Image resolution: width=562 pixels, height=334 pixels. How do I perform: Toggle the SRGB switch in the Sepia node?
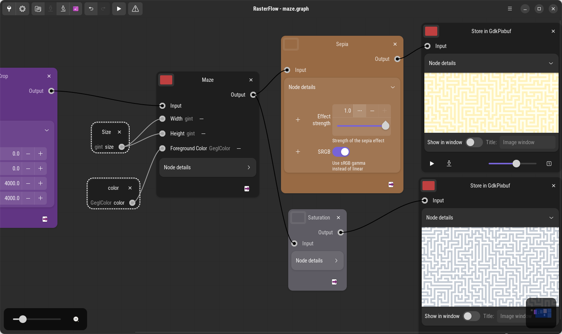coord(341,152)
